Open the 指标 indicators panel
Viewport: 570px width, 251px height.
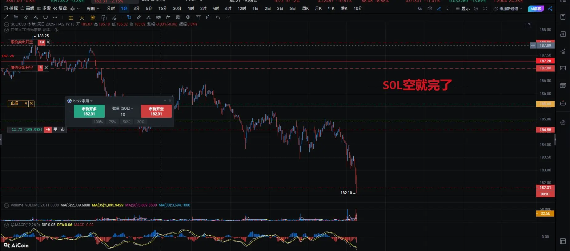(x=11, y=9)
